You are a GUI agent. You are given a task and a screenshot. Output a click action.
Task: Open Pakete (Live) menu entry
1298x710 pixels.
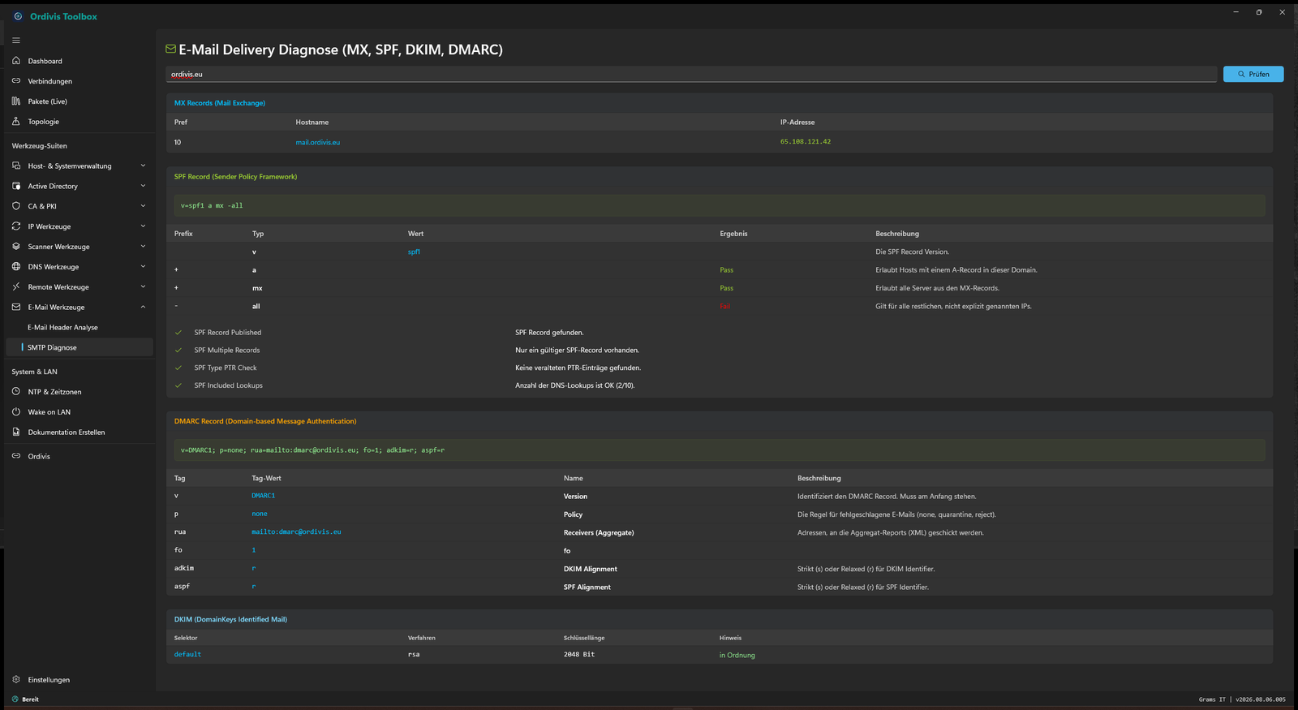pyautogui.click(x=80, y=101)
